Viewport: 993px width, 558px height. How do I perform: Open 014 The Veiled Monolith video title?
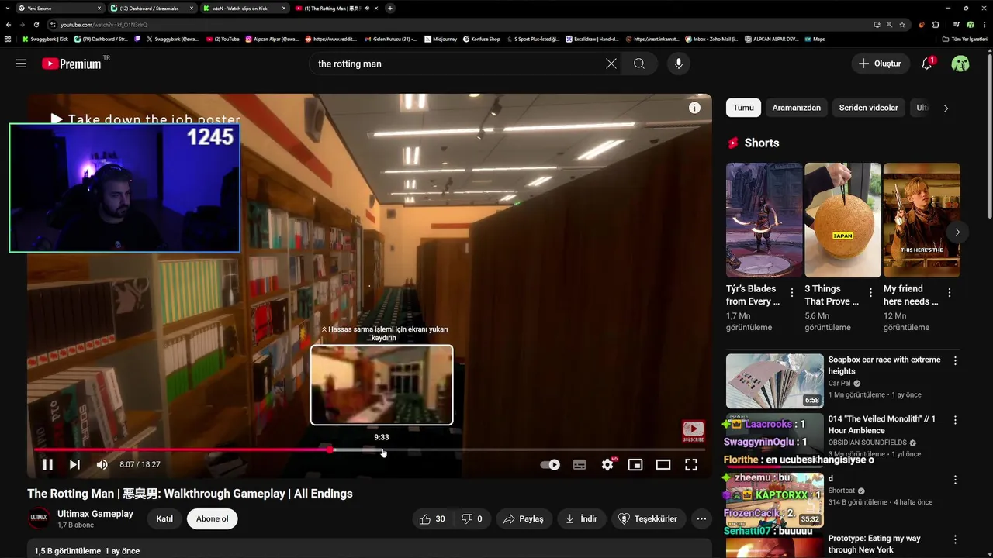(x=882, y=425)
